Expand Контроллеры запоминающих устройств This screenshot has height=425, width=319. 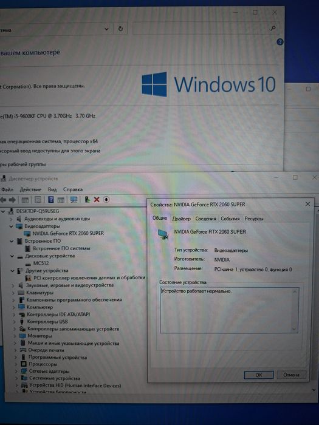pos(15,329)
